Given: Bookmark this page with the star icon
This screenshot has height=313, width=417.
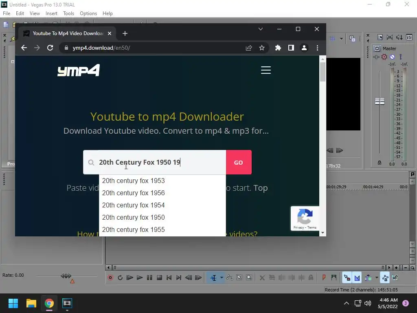Looking at the screenshot, I should click(262, 48).
